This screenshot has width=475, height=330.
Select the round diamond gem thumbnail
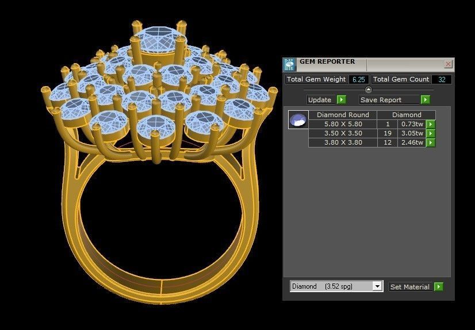point(298,120)
